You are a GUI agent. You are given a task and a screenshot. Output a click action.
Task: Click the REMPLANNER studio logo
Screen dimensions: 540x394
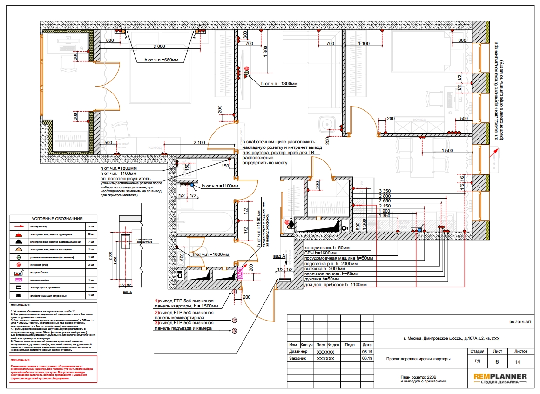pos(500,379)
